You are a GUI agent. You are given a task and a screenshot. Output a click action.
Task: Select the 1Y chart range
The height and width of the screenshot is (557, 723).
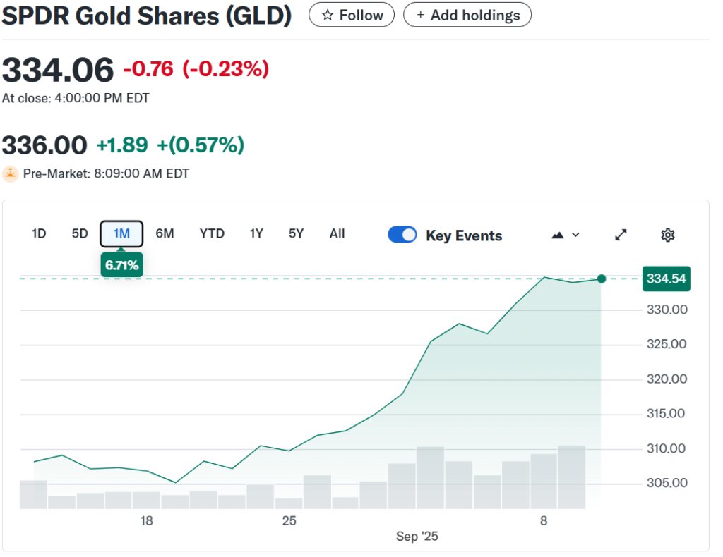point(256,234)
